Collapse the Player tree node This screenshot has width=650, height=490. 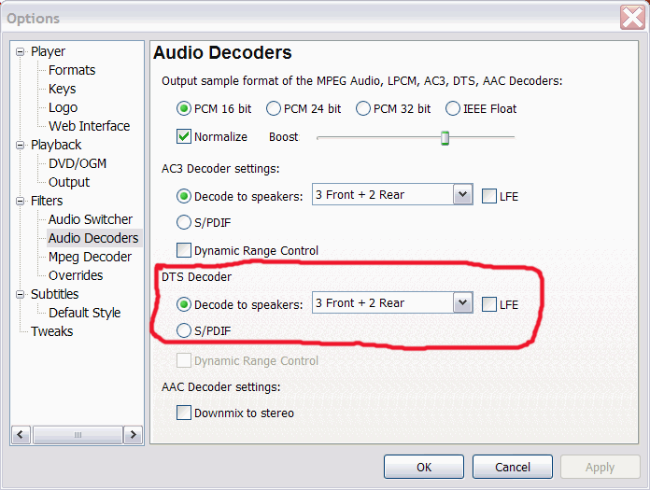[x=20, y=52]
